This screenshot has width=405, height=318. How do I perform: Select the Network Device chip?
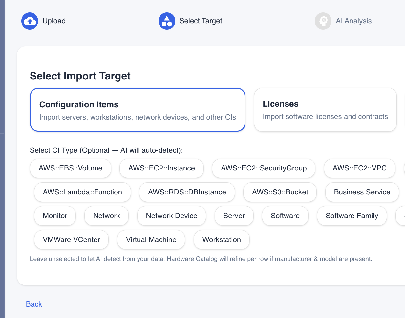click(171, 216)
